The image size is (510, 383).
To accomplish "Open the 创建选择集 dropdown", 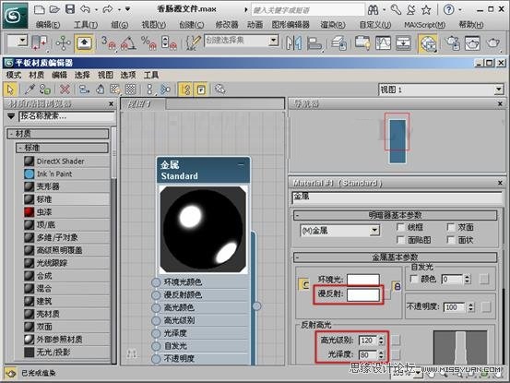I will pyautogui.click(x=274, y=41).
